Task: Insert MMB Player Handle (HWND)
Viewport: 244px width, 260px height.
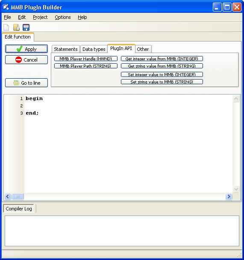Action: (86, 59)
